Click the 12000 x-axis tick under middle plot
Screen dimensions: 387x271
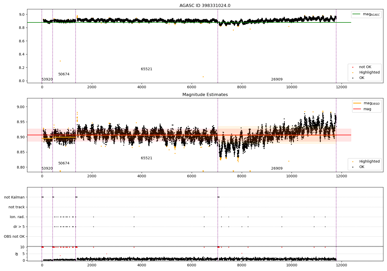click(342, 176)
